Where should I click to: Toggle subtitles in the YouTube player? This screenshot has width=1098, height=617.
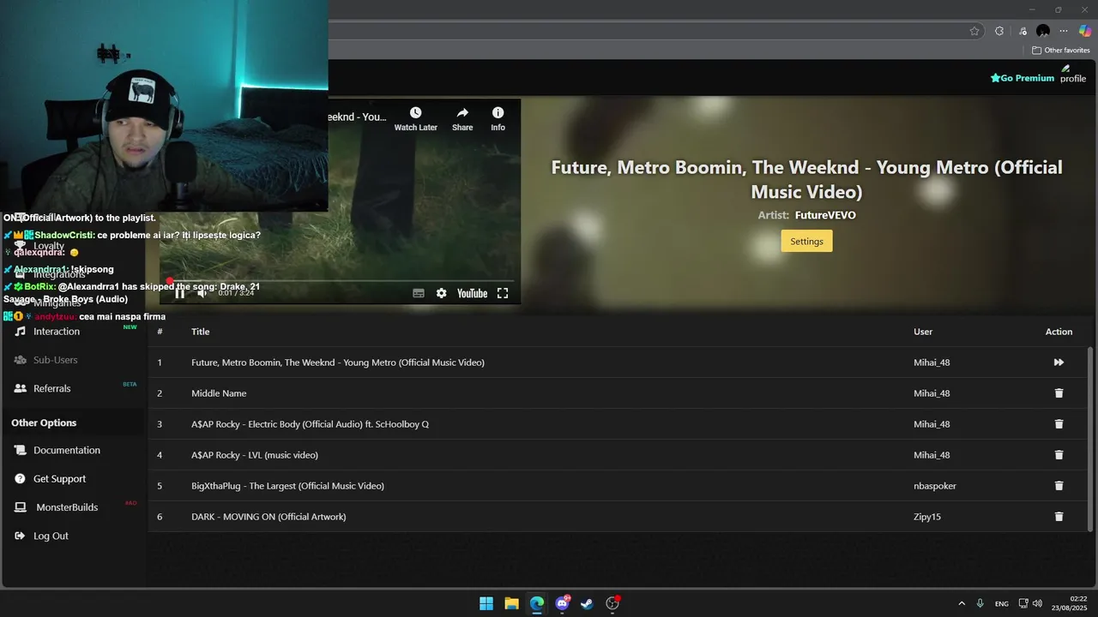pyautogui.click(x=419, y=293)
